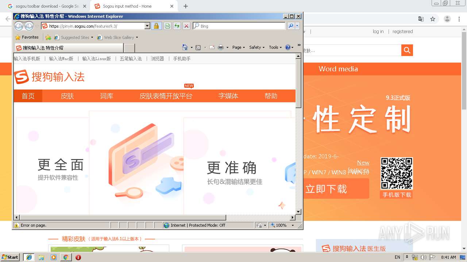The width and height of the screenshot is (467, 262).
Task: Click IE Back navigation button
Action: click(19, 26)
